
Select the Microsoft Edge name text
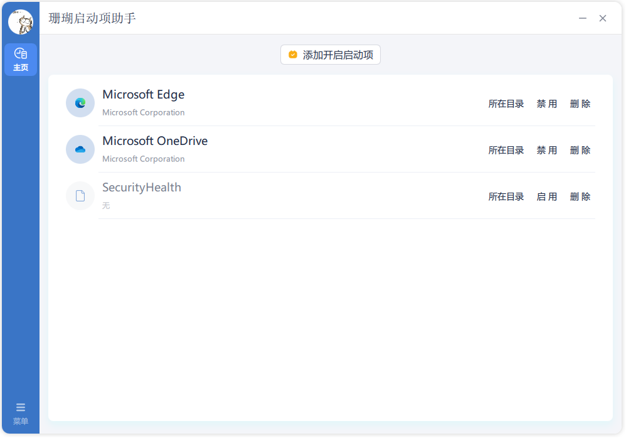pyautogui.click(x=143, y=95)
